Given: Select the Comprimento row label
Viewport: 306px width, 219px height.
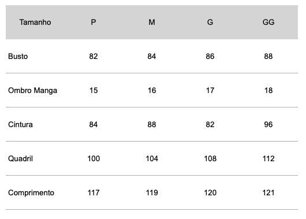Looking at the screenshot, I should [x=31, y=193].
